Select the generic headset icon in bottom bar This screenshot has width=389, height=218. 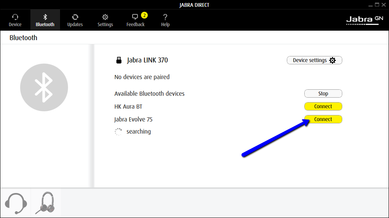pos(16,203)
